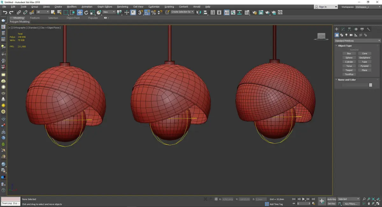This screenshot has height=207, width=382.
Task: Click the Key Filters button
Action: click(350, 204)
